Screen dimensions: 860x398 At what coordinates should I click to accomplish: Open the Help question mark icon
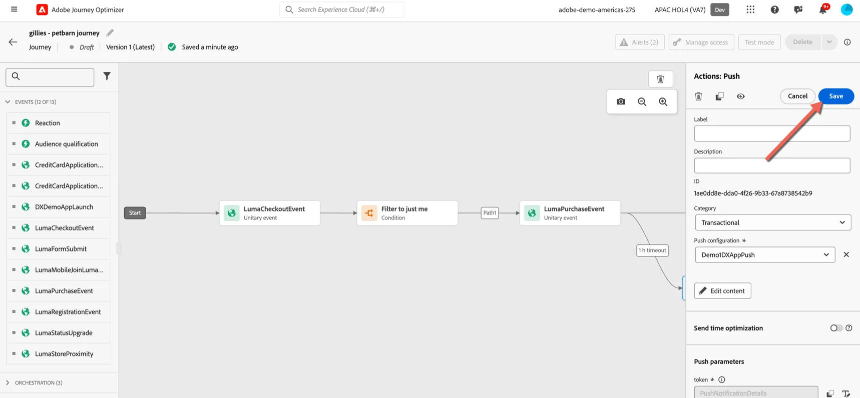click(774, 9)
